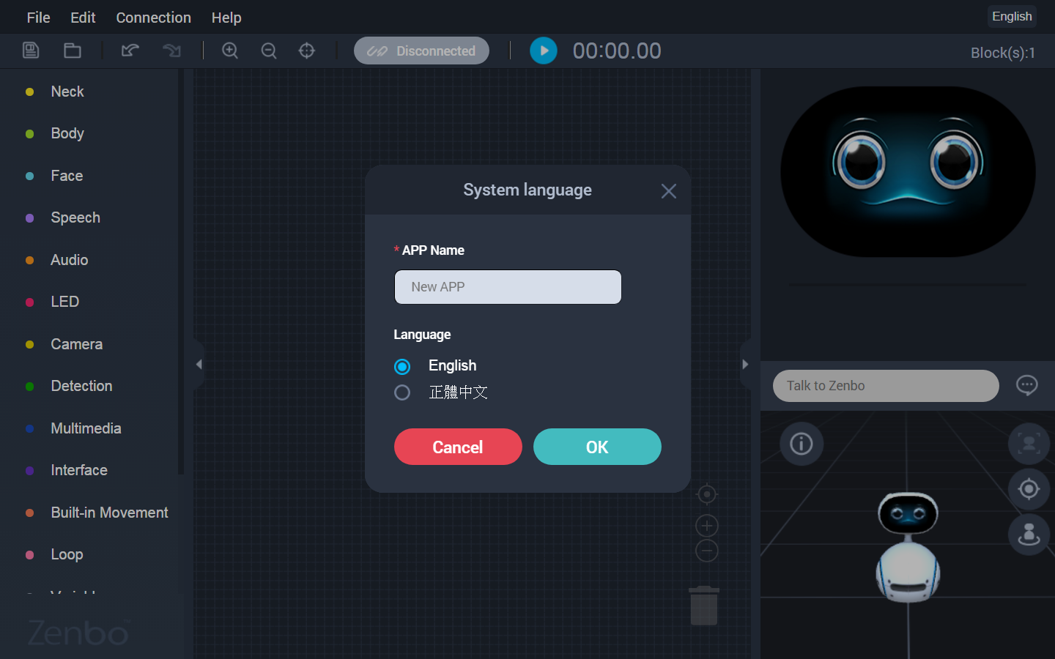The image size is (1055, 659).
Task: Open the Detection block category
Action: click(81, 386)
